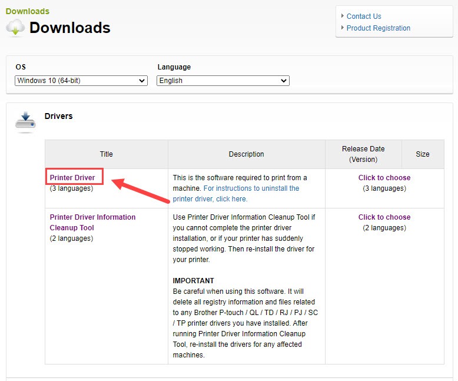Click the Size column header
Viewport: 458px width, 381px height.
click(x=423, y=154)
